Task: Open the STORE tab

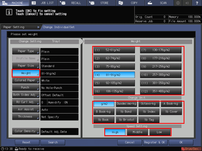Action: pos(101,3)
